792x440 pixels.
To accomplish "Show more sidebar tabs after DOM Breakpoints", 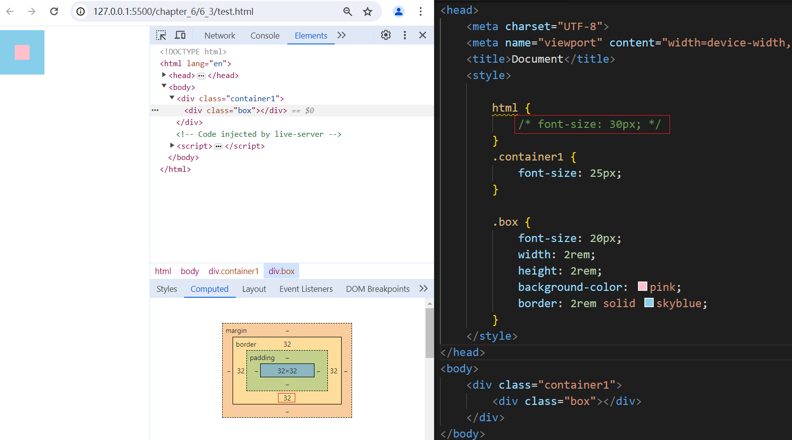I will click(423, 288).
